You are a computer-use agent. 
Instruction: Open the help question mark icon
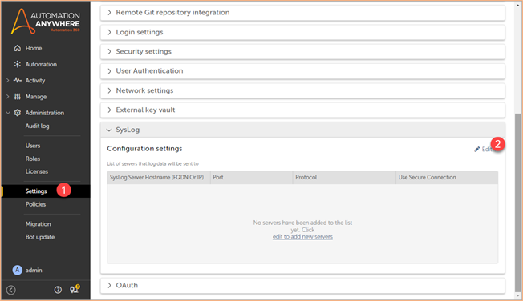[x=58, y=290]
